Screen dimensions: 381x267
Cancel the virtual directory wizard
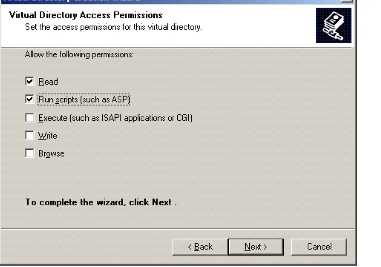pyautogui.click(x=319, y=247)
